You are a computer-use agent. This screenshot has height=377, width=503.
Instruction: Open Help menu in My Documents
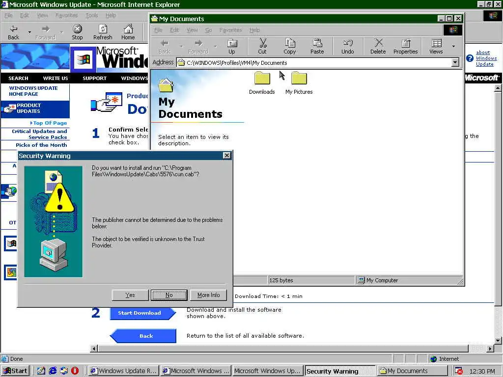(x=255, y=30)
